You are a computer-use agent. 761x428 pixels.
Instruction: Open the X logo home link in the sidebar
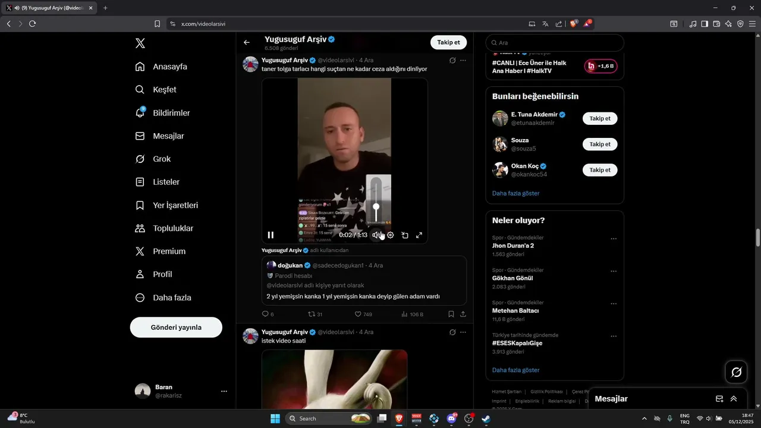coord(140,43)
